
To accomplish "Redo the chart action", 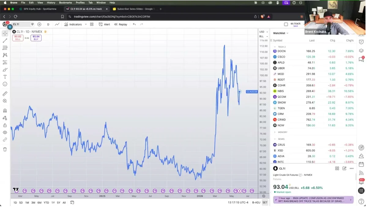I will 142,24.
